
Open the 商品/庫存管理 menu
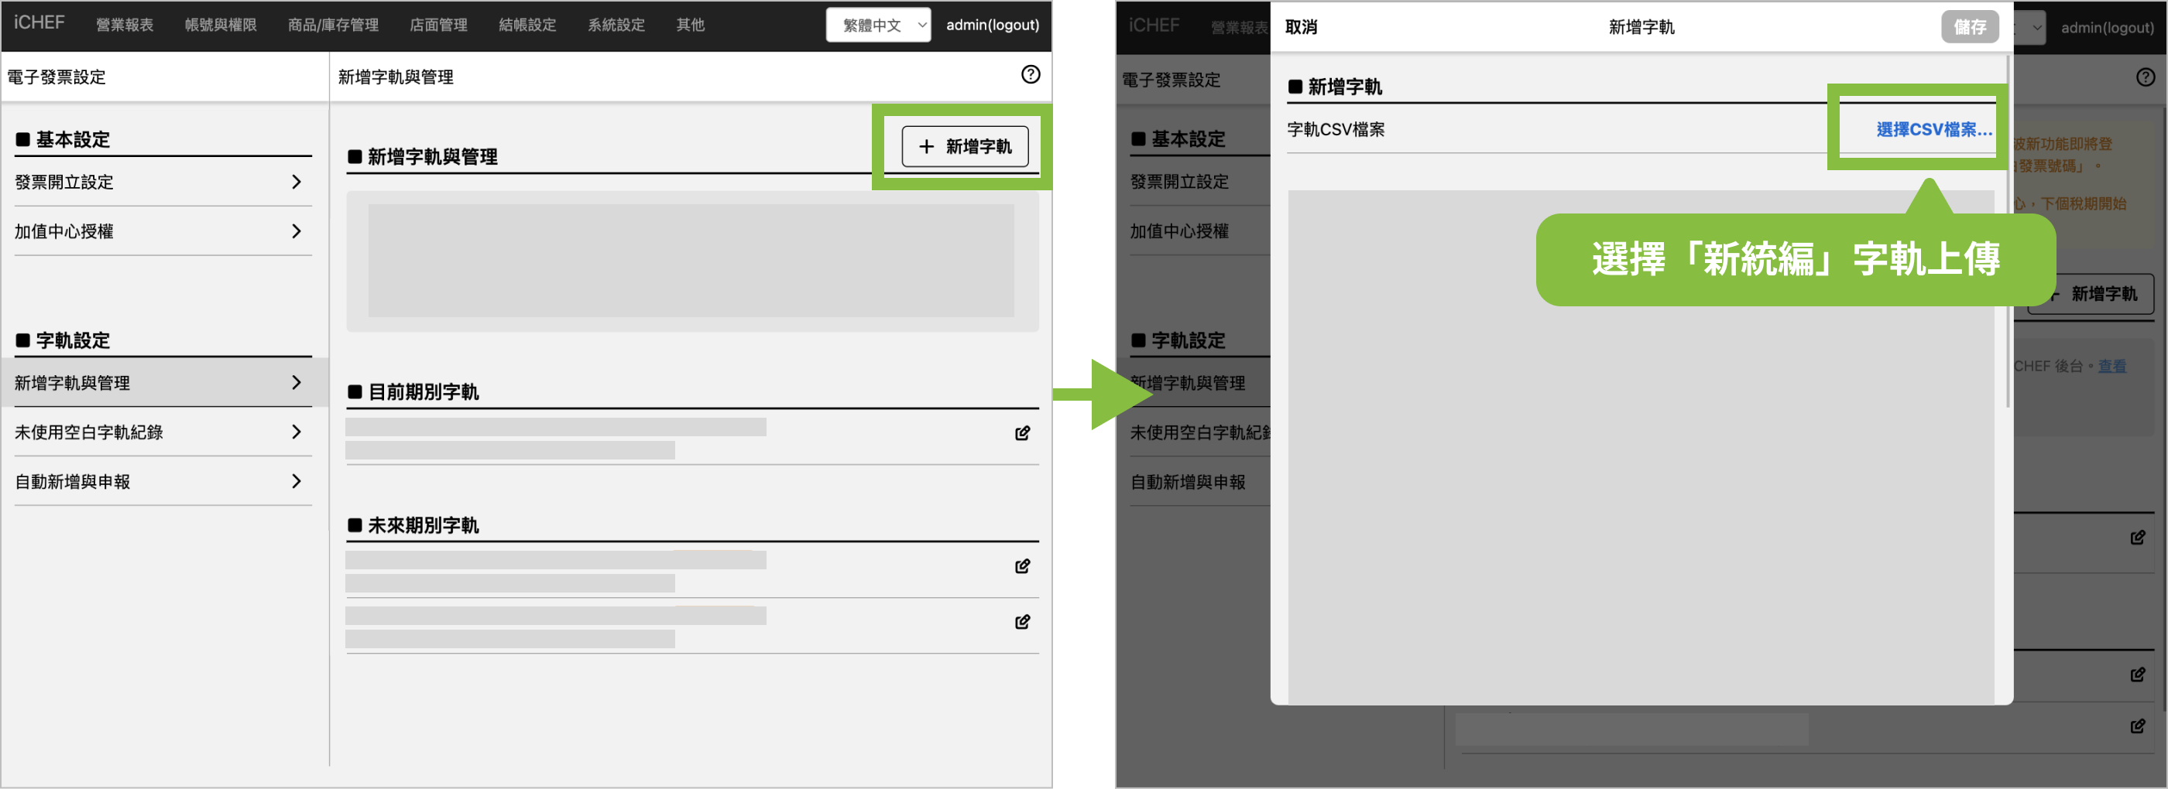(x=332, y=26)
